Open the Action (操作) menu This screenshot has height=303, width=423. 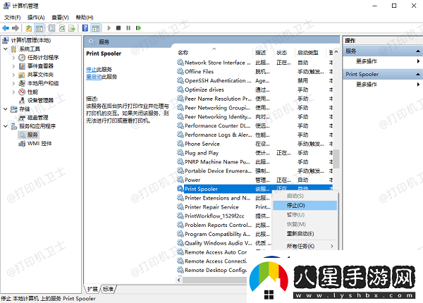click(36, 18)
